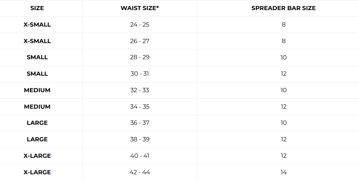The image size is (358, 180).
Task: Select MEDIUM label in the 32 - 33 row
Action: (37, 90)
